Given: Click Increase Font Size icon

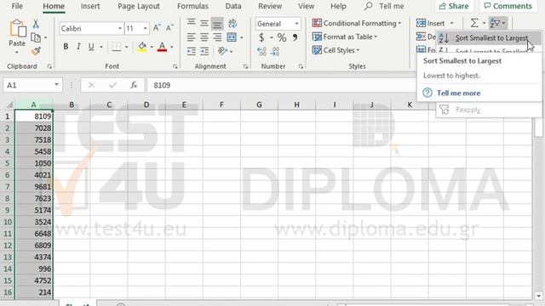Looking at the screenshot, I should (157, 28).
